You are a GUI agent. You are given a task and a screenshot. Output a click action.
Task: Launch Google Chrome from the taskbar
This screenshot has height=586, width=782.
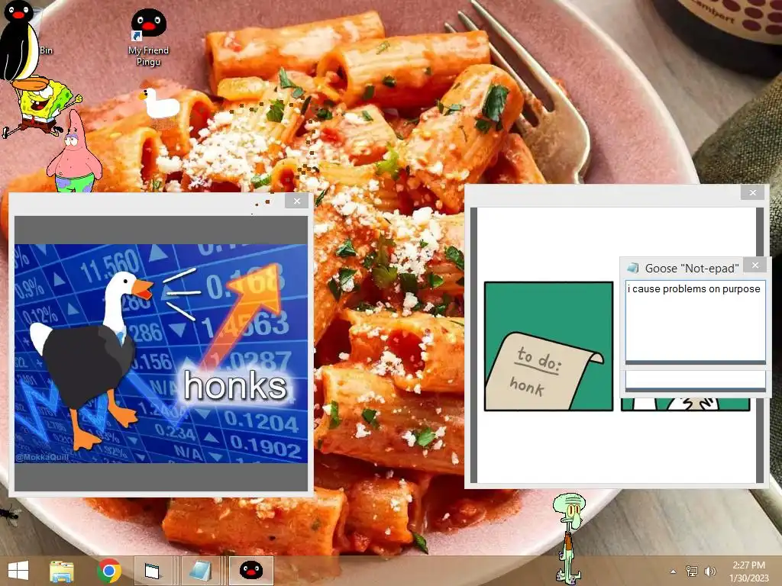(x=108, y=571)
